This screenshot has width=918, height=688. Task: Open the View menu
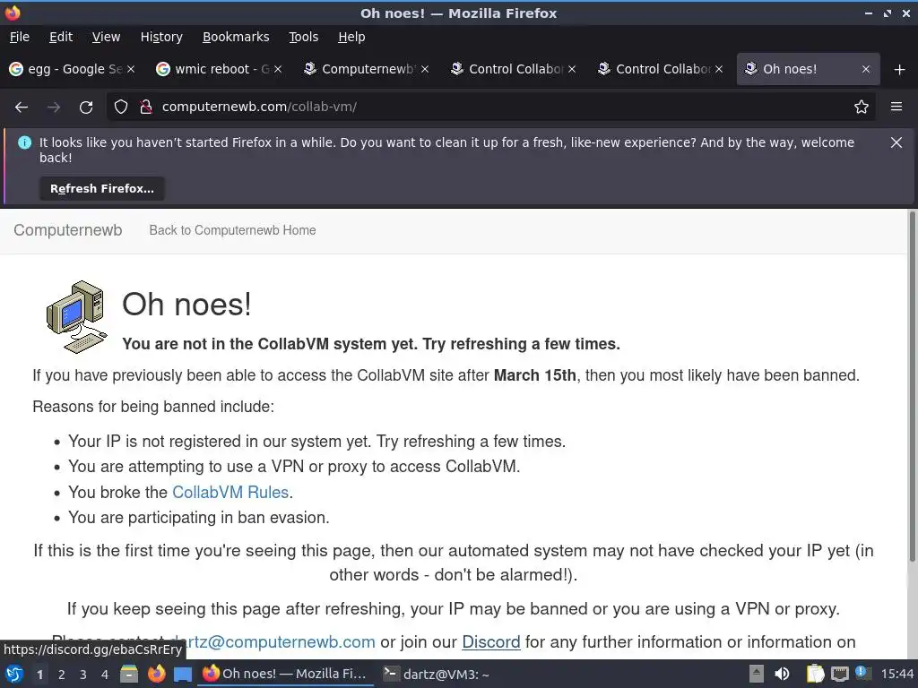(106, 37)
